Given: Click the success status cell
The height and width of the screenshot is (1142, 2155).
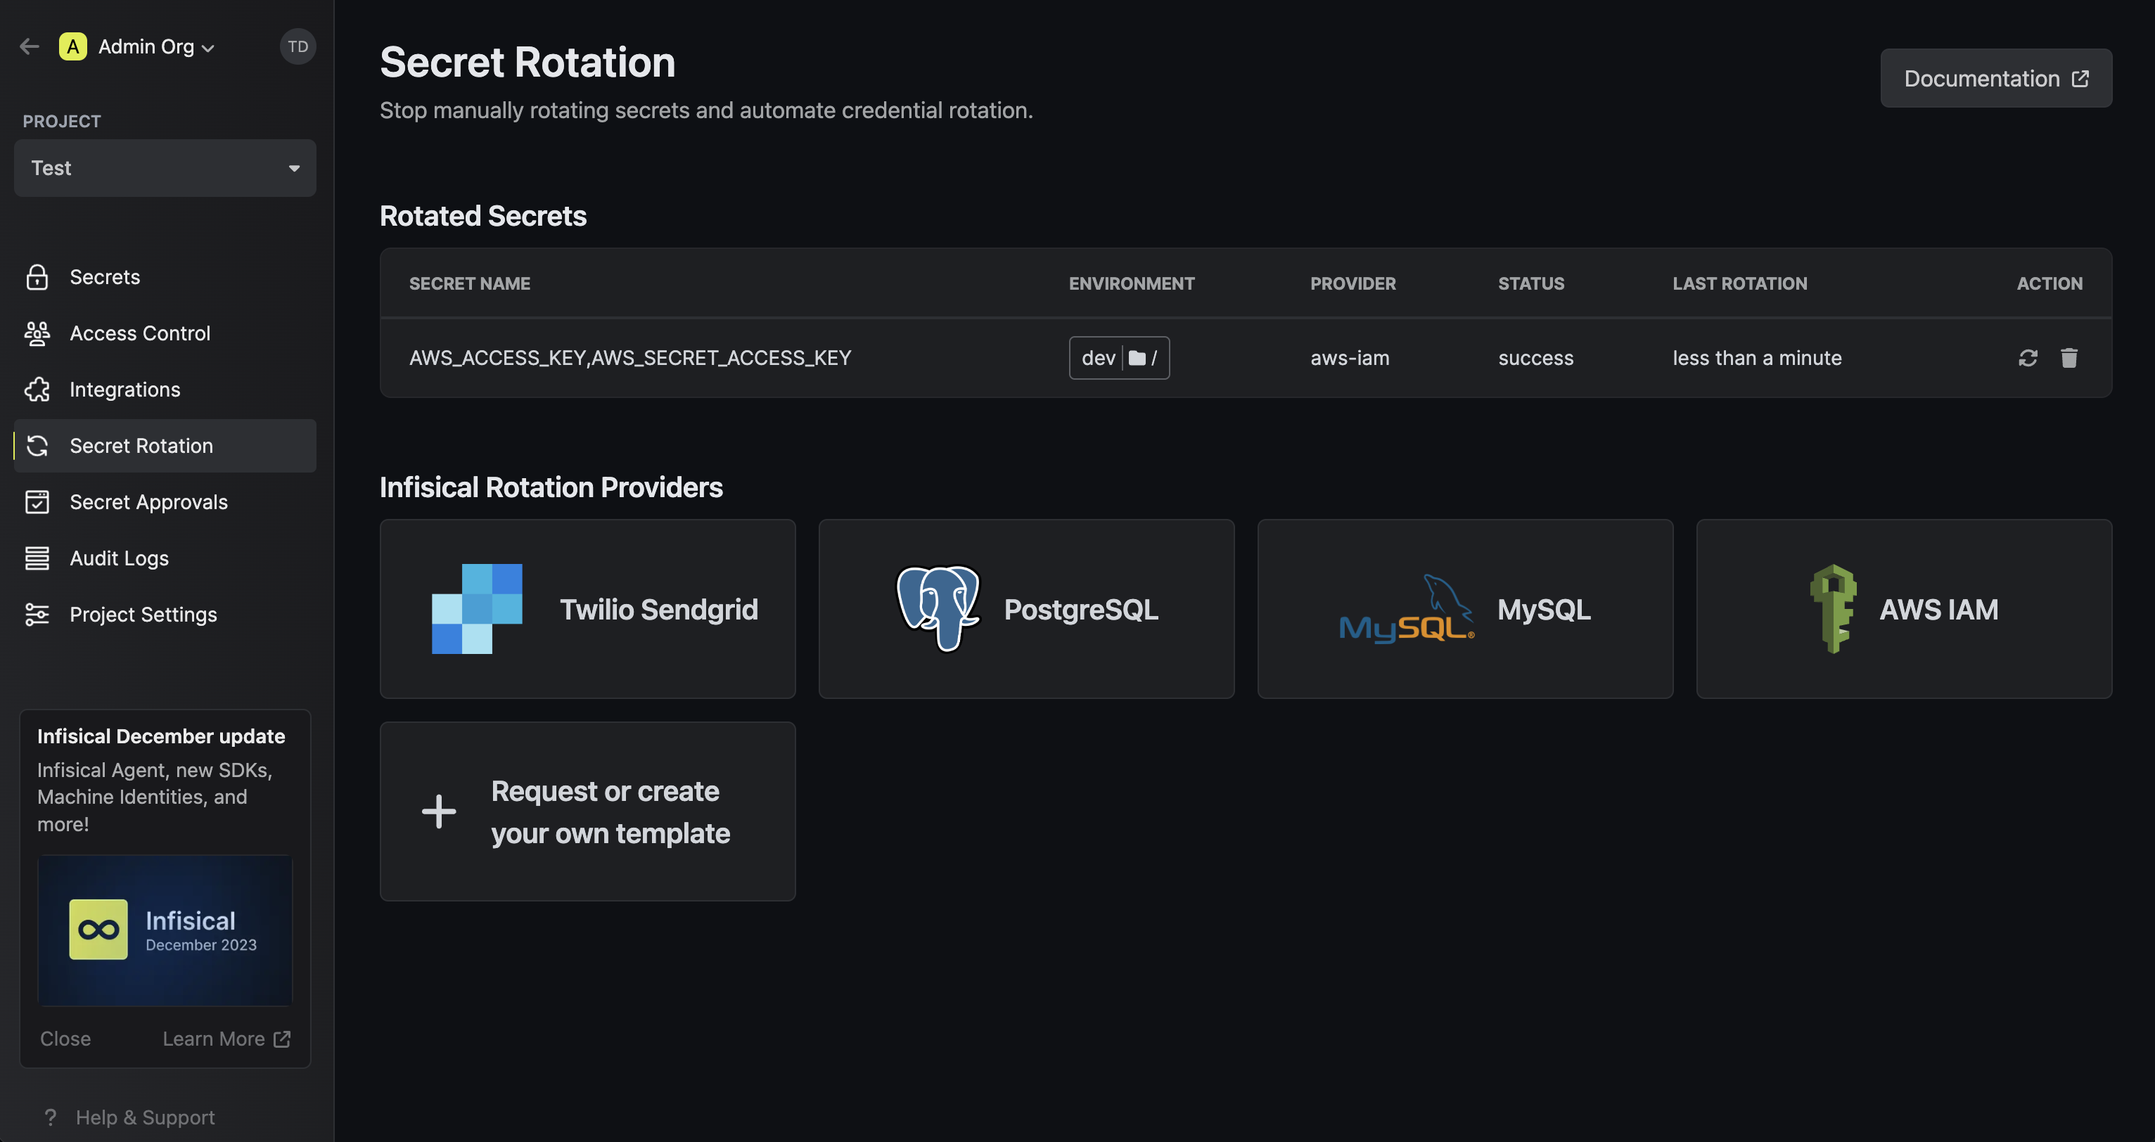Looking at the screenshot, I should (1536, 358).
